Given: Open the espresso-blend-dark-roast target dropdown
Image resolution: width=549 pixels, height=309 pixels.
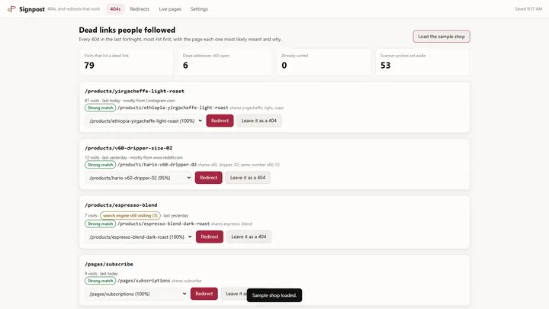Looking at the screenshot, I should click(x=140, y=237).
